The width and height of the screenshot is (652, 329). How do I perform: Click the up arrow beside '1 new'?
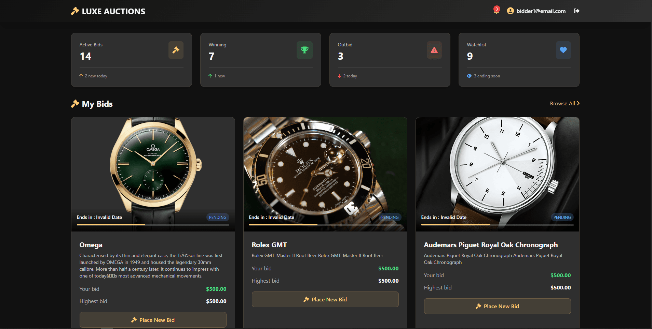click(x=210, y=76)
